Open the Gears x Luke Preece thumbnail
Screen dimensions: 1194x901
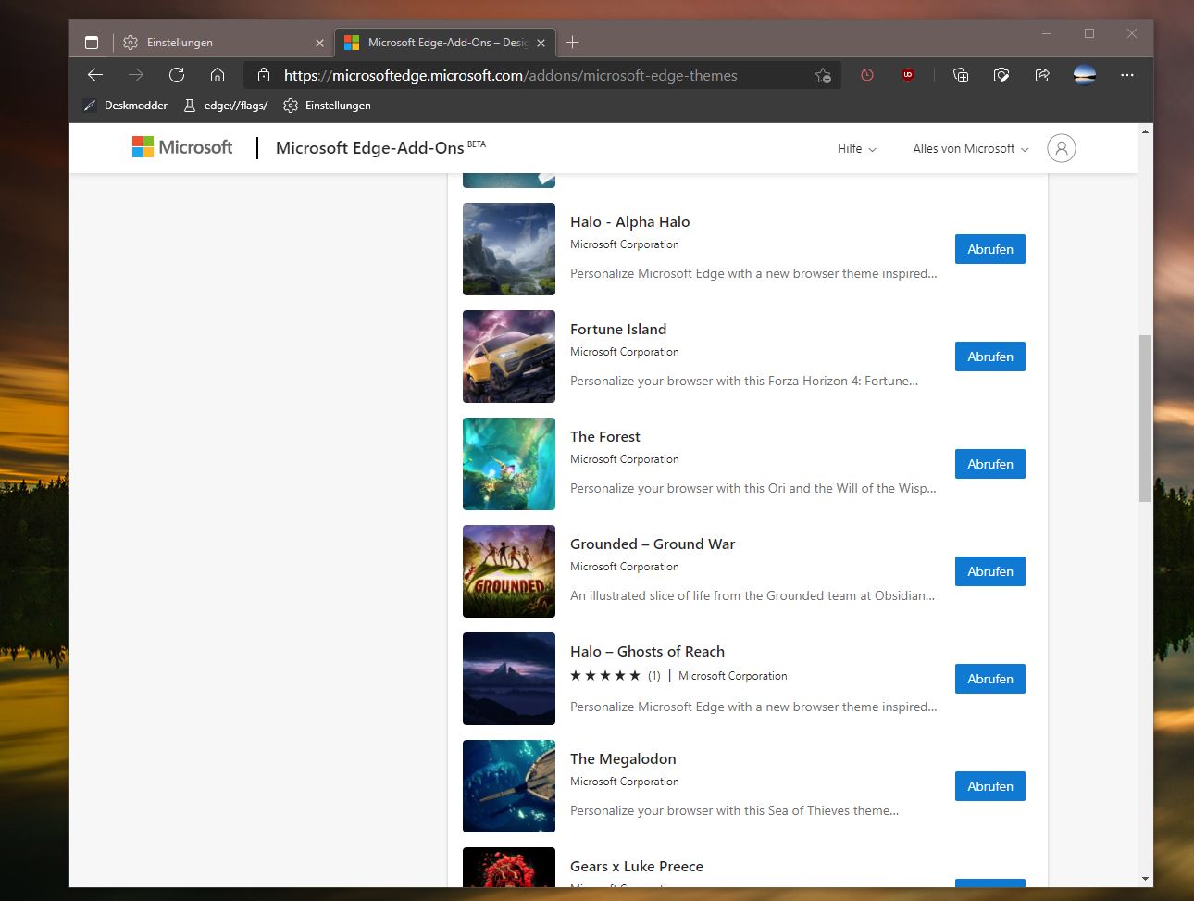point(509,867)
